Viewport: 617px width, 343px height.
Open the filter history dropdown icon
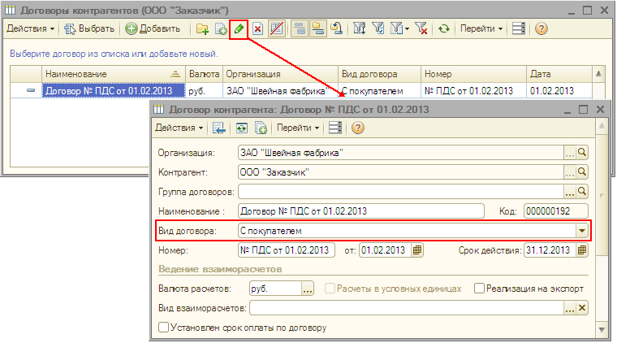399,28
